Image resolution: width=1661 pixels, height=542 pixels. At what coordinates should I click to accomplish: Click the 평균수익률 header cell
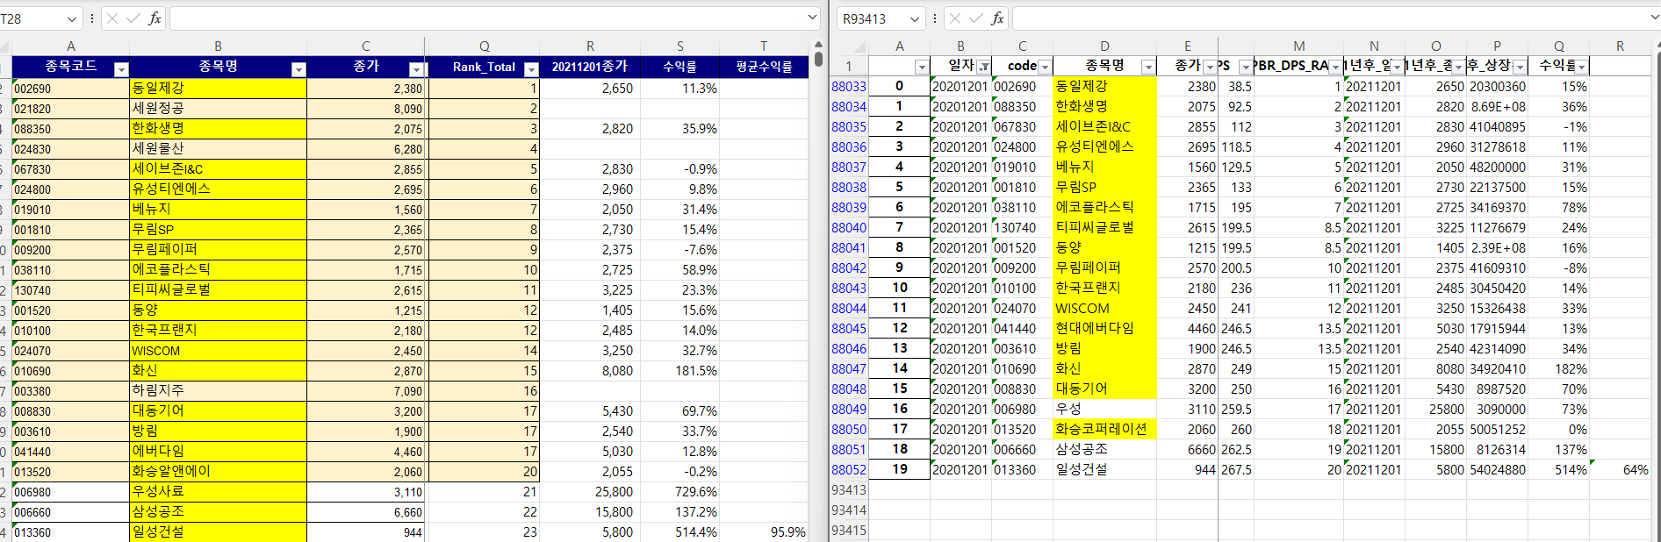point(764,67)
